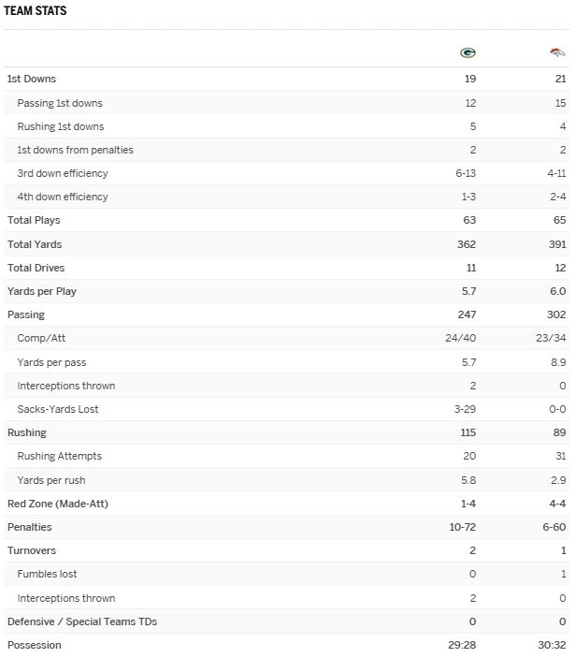Screen dimensions: 576x658
Task: Click the Passing 1st downs label
Action: 60,103
